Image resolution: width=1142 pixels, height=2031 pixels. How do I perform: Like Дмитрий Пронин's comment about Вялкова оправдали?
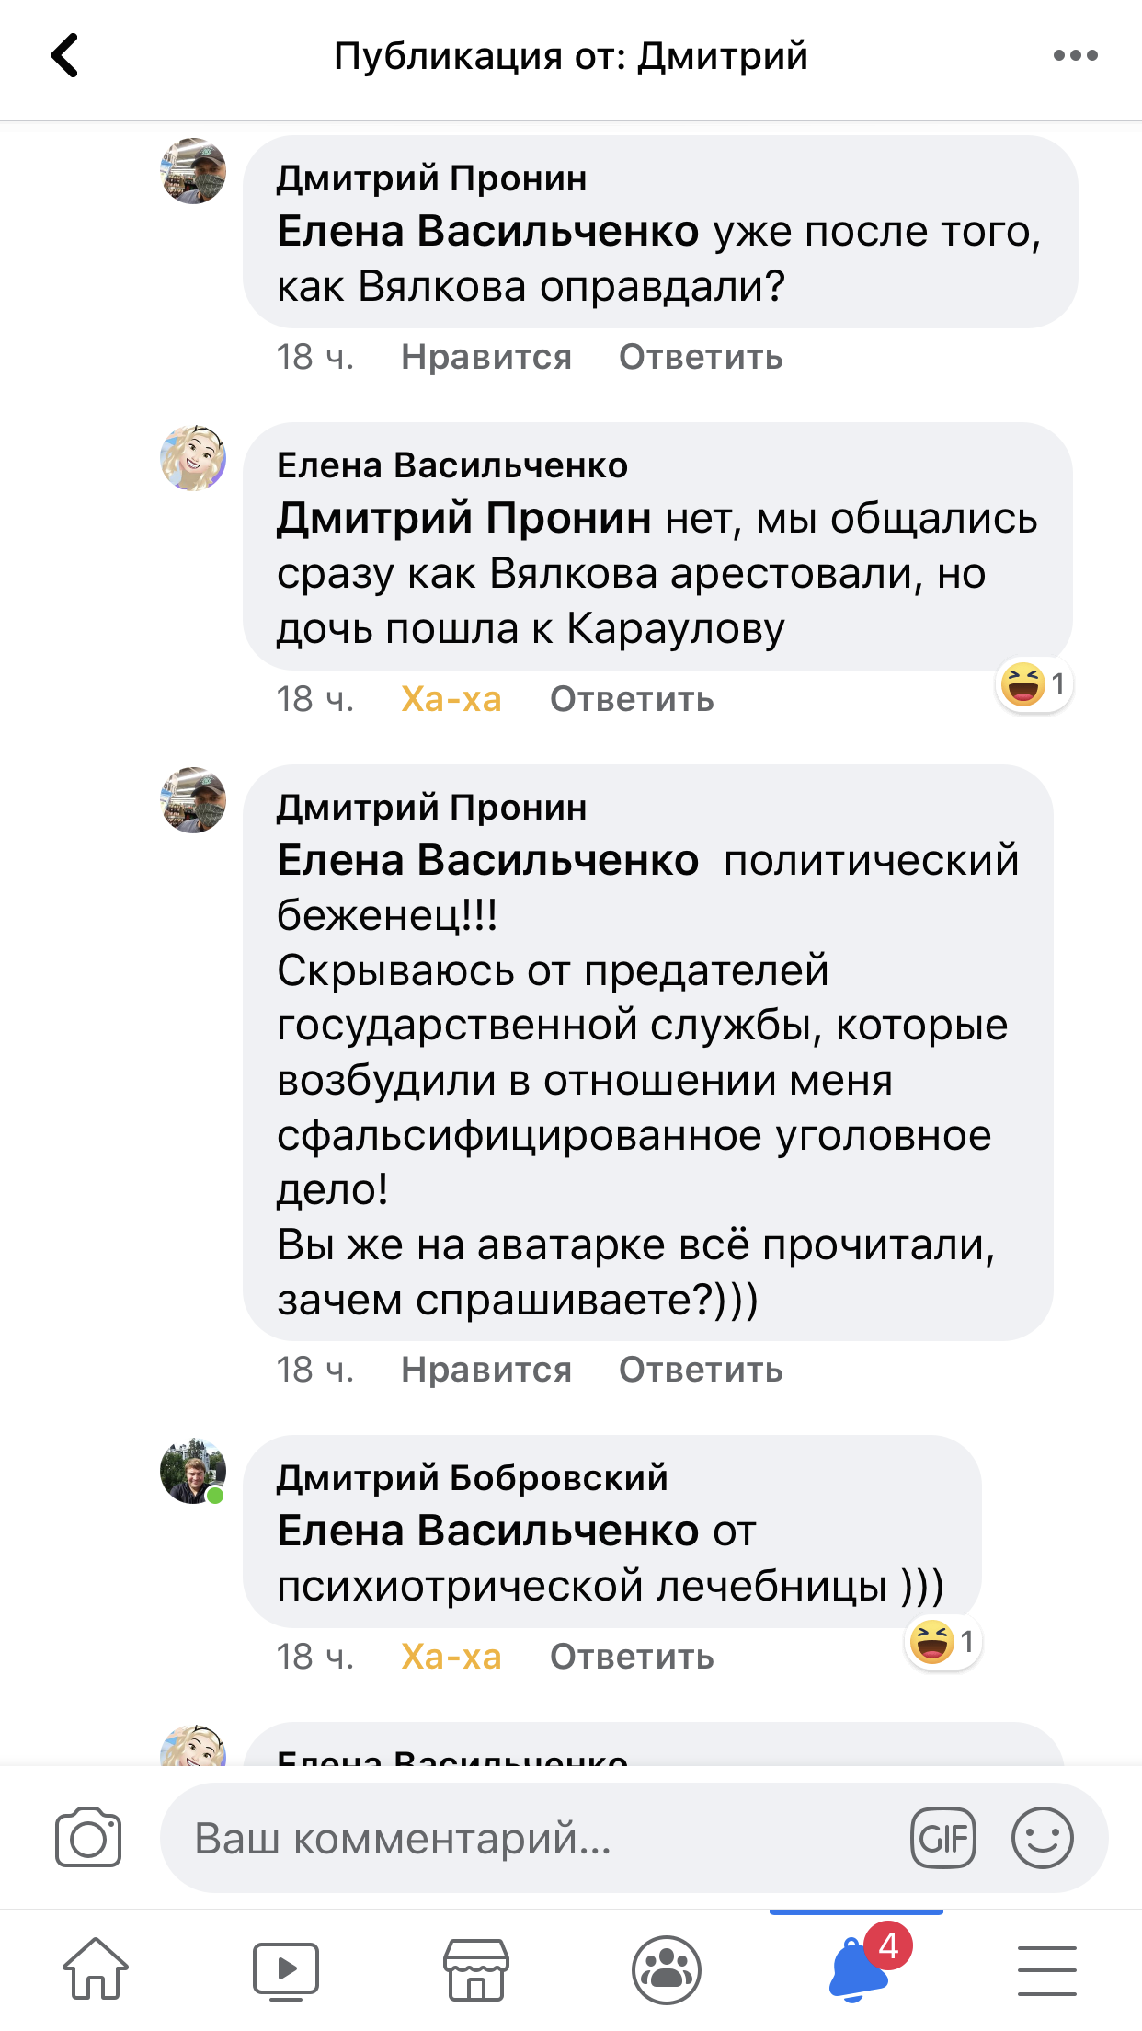[486, 357]
